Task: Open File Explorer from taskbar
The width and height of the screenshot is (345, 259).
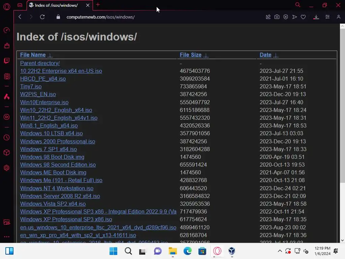Action: pyautogui.click(x=173, y=251)
